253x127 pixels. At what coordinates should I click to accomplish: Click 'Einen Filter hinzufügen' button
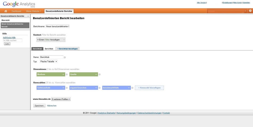[51, 40]
